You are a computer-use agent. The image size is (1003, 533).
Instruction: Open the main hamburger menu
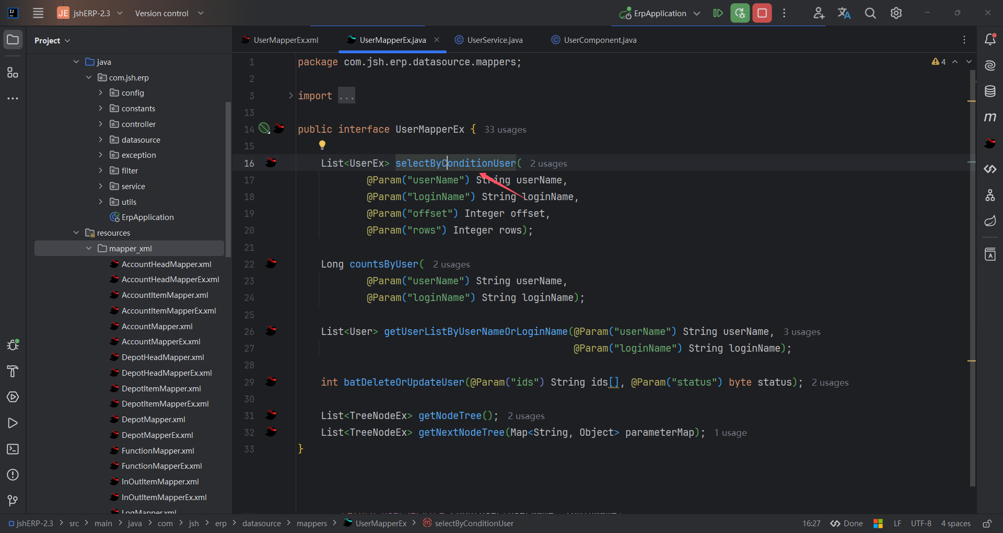tap(38, 13)
